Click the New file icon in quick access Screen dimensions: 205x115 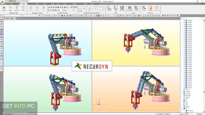(x=6, y=1)
